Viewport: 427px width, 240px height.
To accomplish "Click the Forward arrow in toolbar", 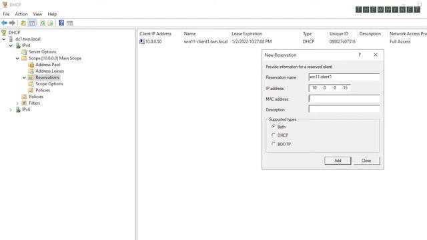I will click(x=12, y=23).
